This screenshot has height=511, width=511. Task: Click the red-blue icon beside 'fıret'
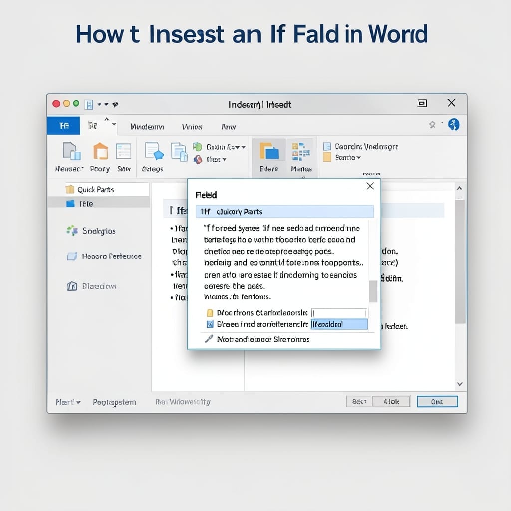tap(198, 159)
